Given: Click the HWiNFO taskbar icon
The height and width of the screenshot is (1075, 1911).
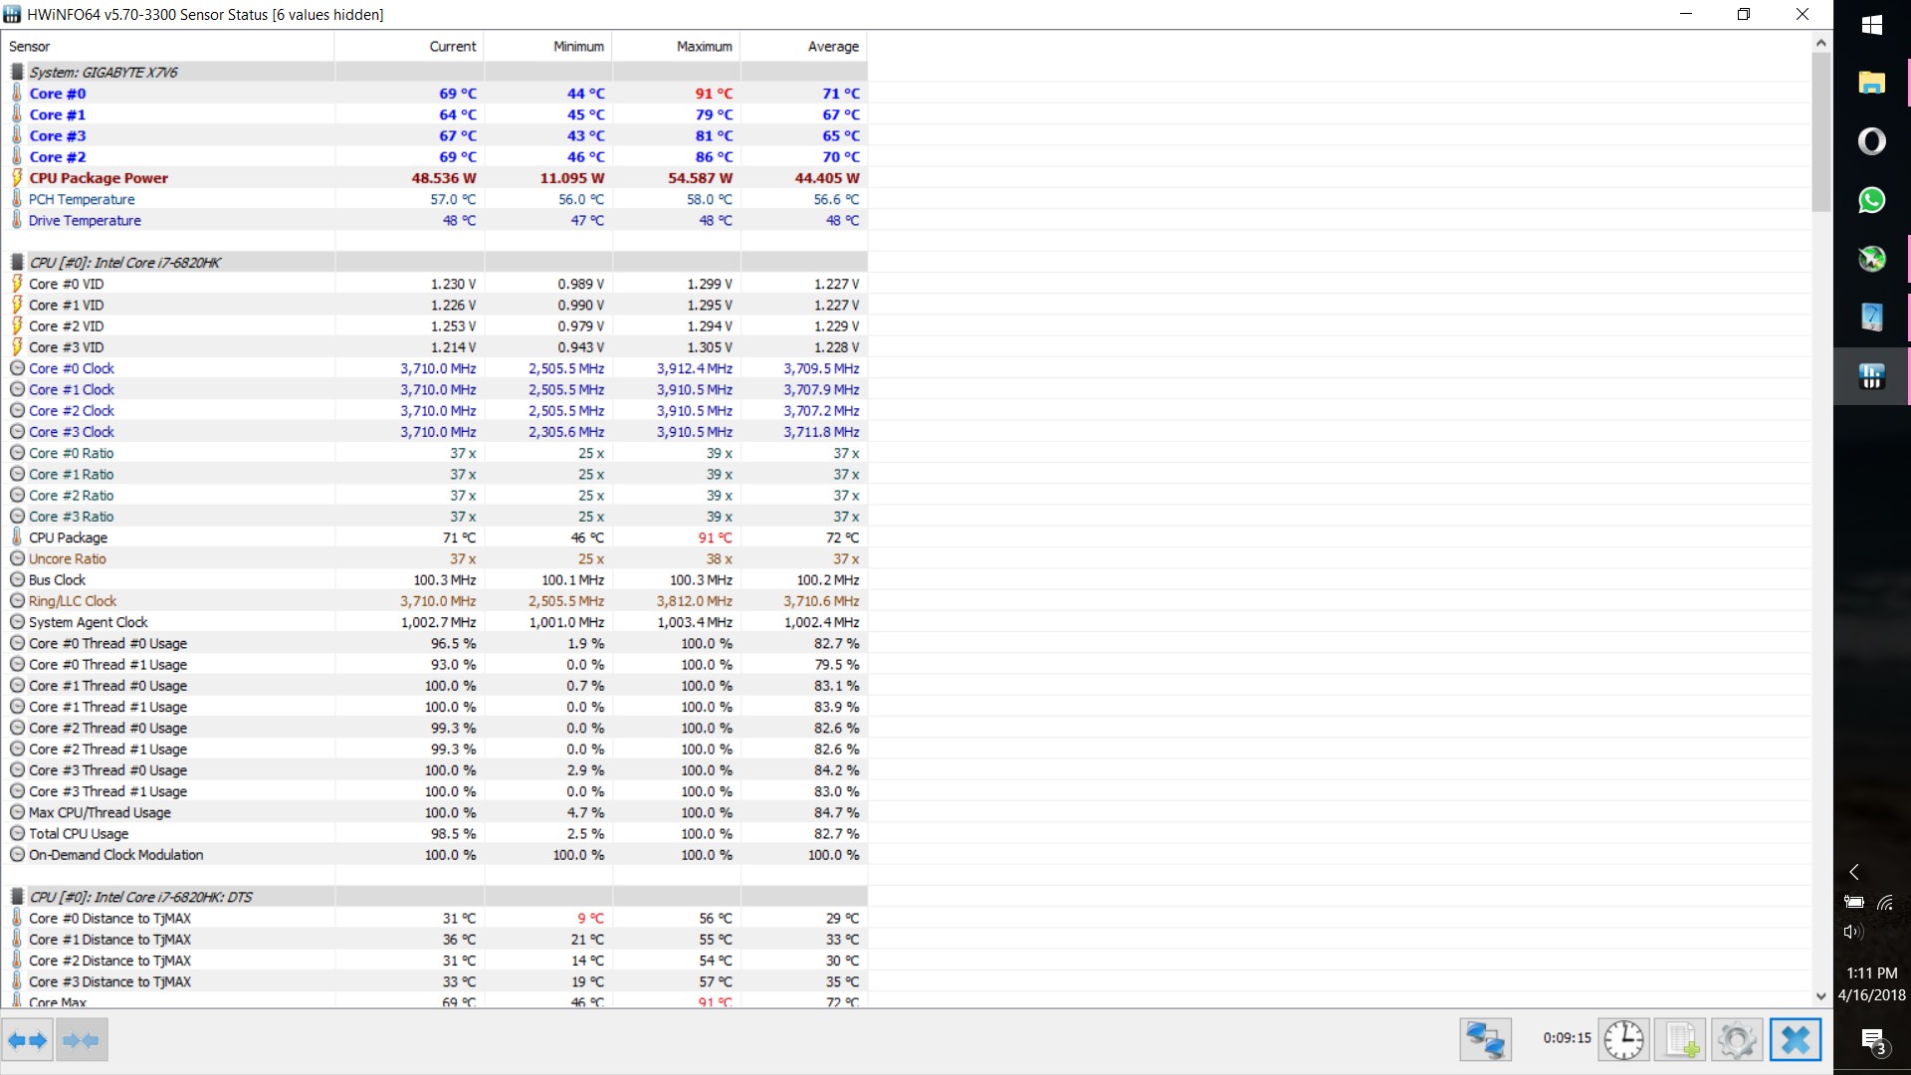Looking at the screenshot, I should 1871,376.
